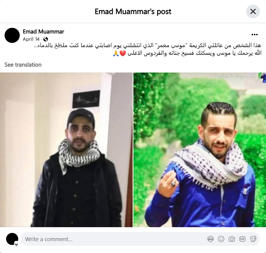The height and width of the screenshot is (253, 266).
Task: Click the Emad Muammar author name
Action: click(x=43, y=32)
